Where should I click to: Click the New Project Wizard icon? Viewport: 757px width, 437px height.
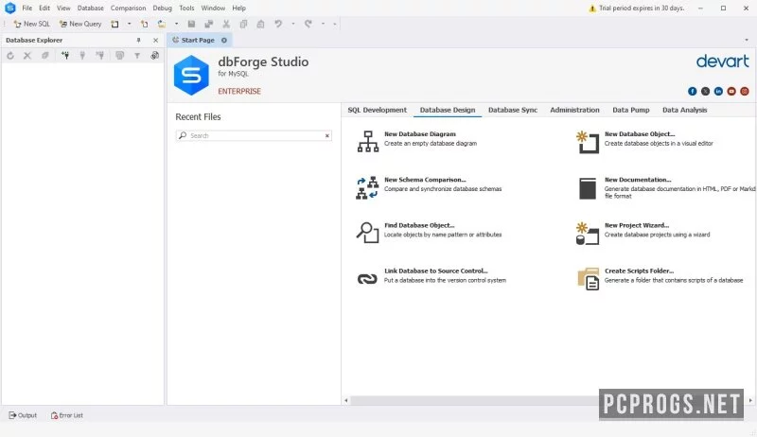coord(588,233)
